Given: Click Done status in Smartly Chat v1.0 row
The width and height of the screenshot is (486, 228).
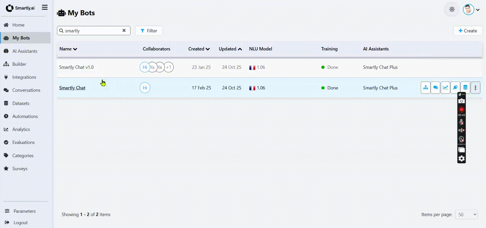Looking at the screenshot, I should click(x=330, y=67).
